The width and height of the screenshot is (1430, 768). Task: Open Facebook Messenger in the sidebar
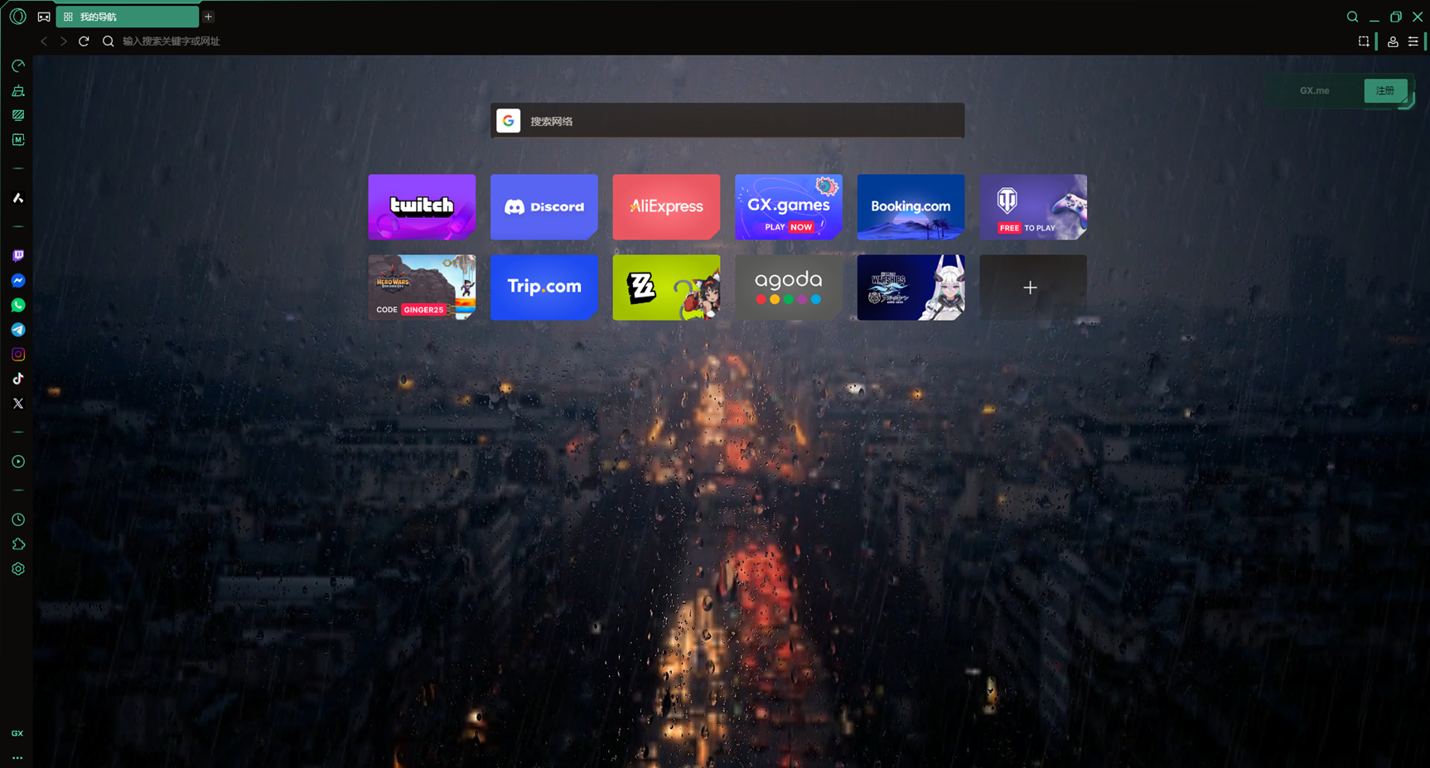[18, 281]
